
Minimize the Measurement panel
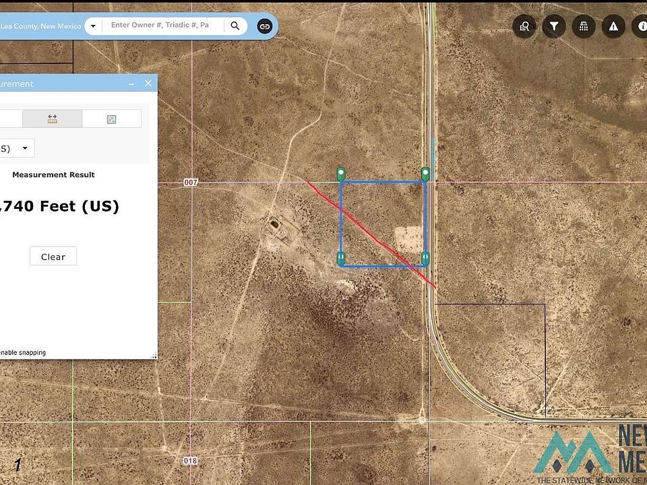tap(131, 84)
